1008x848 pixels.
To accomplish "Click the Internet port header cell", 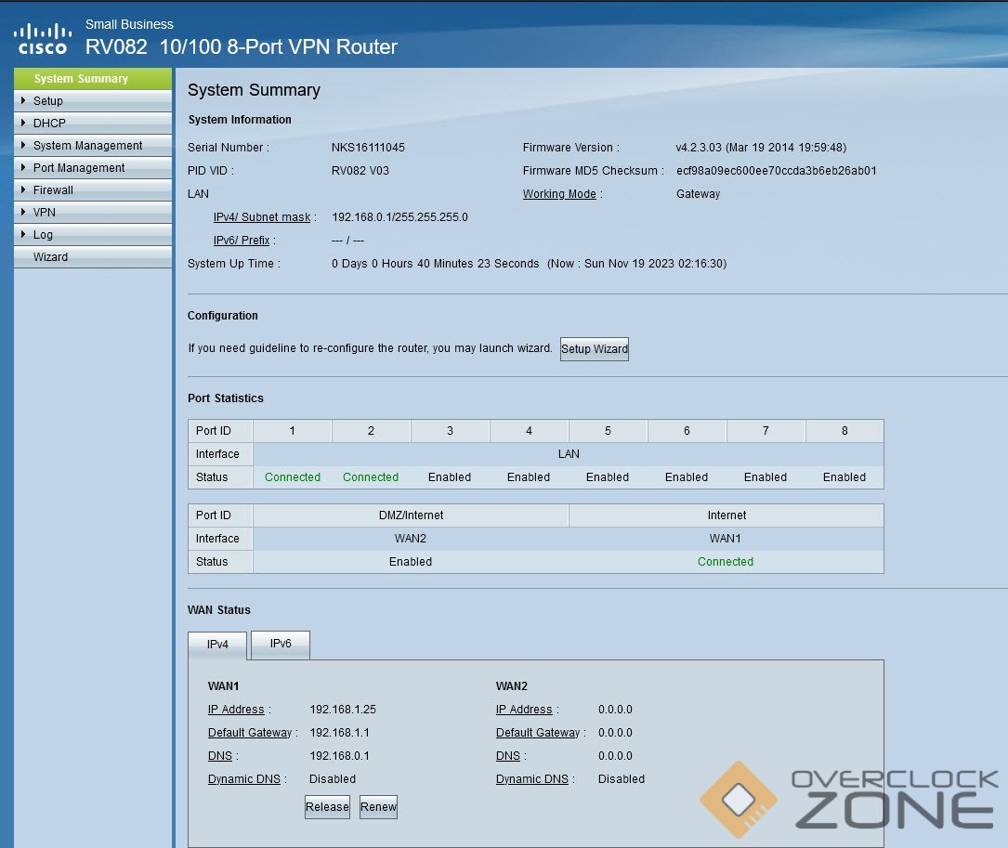I will click(x=727, y=515).
